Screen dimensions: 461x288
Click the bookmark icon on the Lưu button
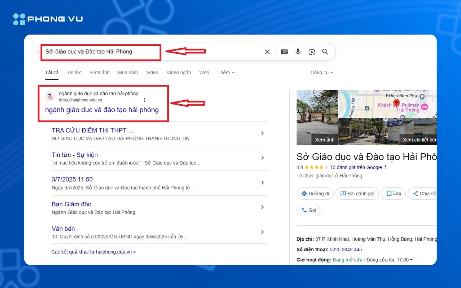[389, 193]
